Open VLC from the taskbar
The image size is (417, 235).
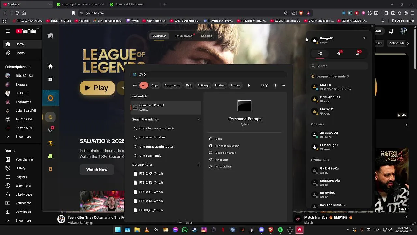click(146, 230)
